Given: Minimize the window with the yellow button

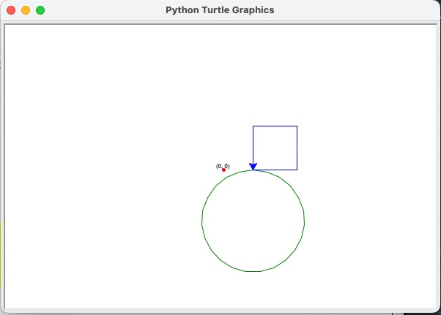Looking at the screenshot, I should click(x=26, y=10).
